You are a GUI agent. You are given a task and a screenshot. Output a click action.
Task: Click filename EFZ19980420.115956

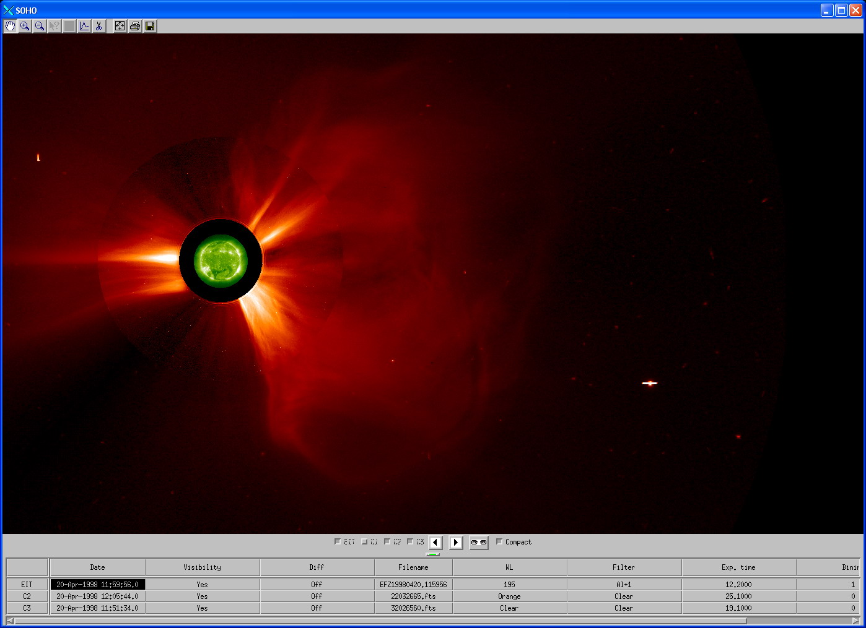(x=414, y=584)
